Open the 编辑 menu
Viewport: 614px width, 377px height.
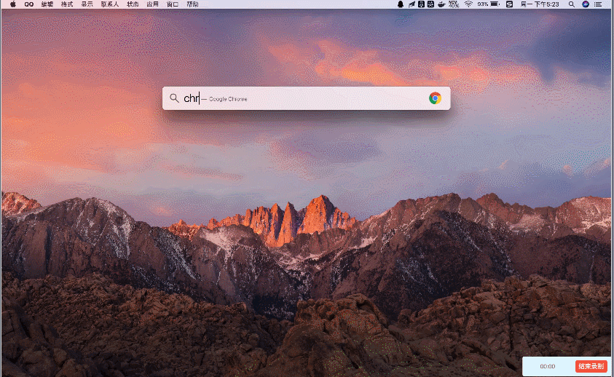(47, 4)
